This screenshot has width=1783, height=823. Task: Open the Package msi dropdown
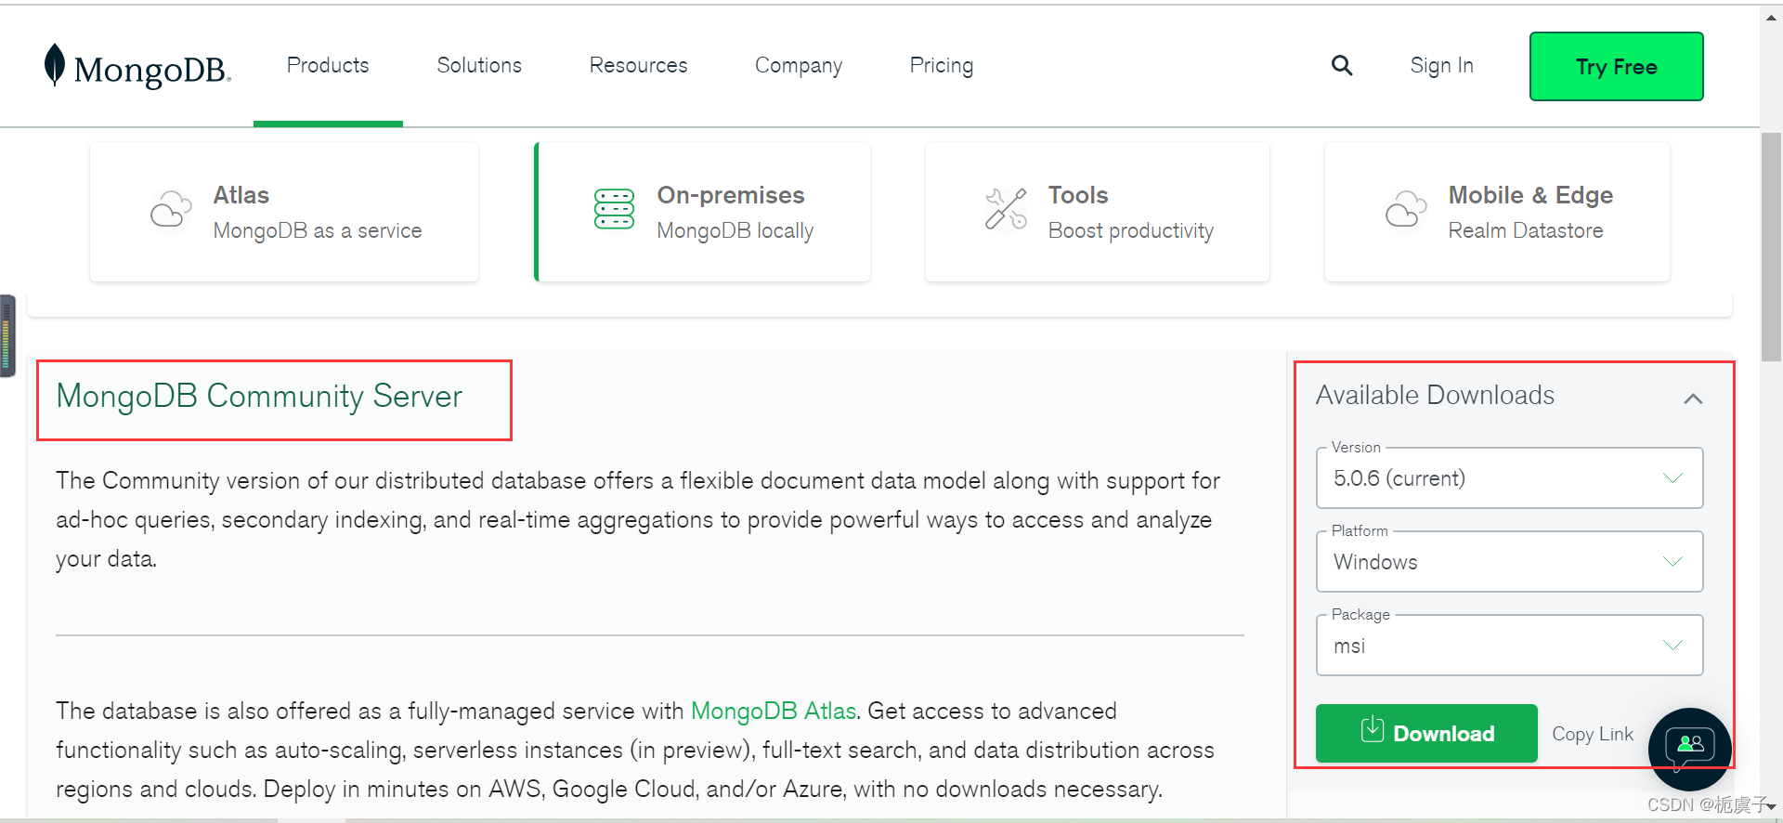1509,646
